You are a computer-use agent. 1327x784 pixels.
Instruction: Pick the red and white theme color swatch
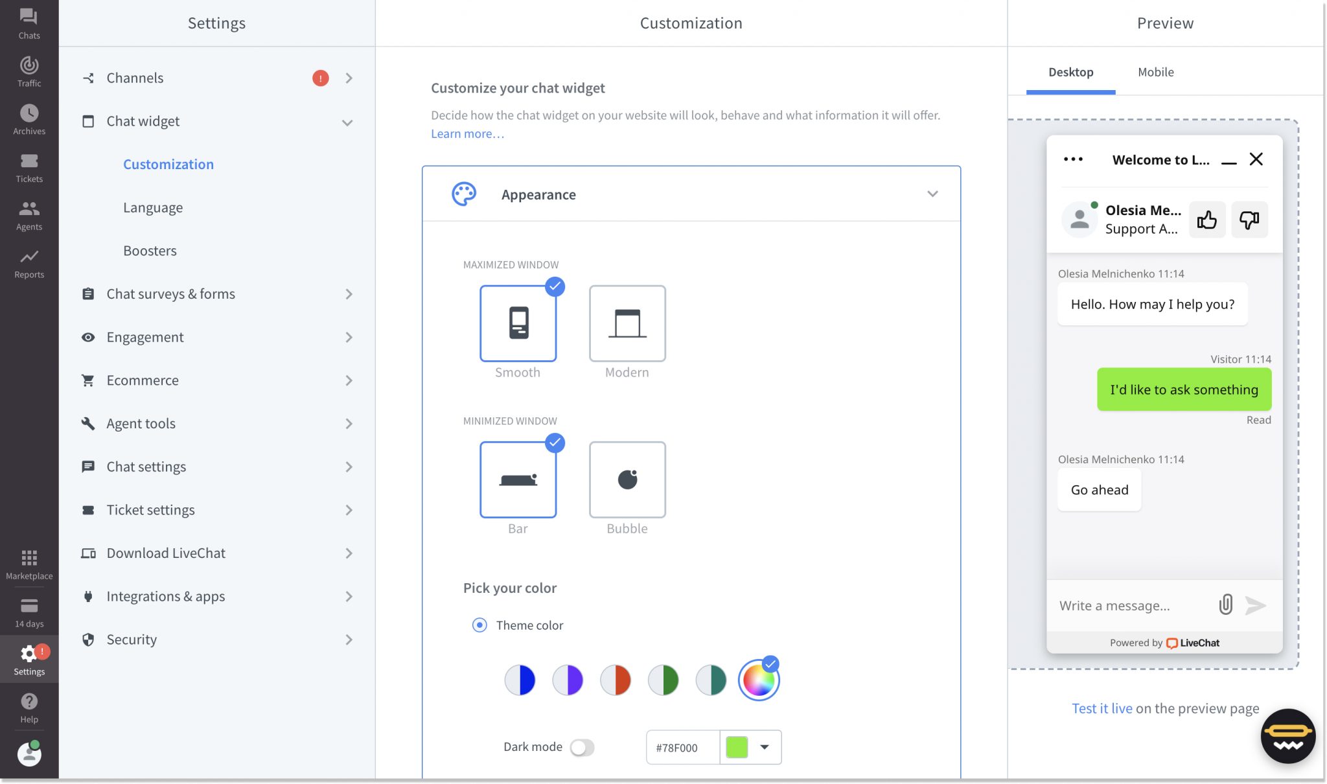pyautogui.click(x=616, y=680)
